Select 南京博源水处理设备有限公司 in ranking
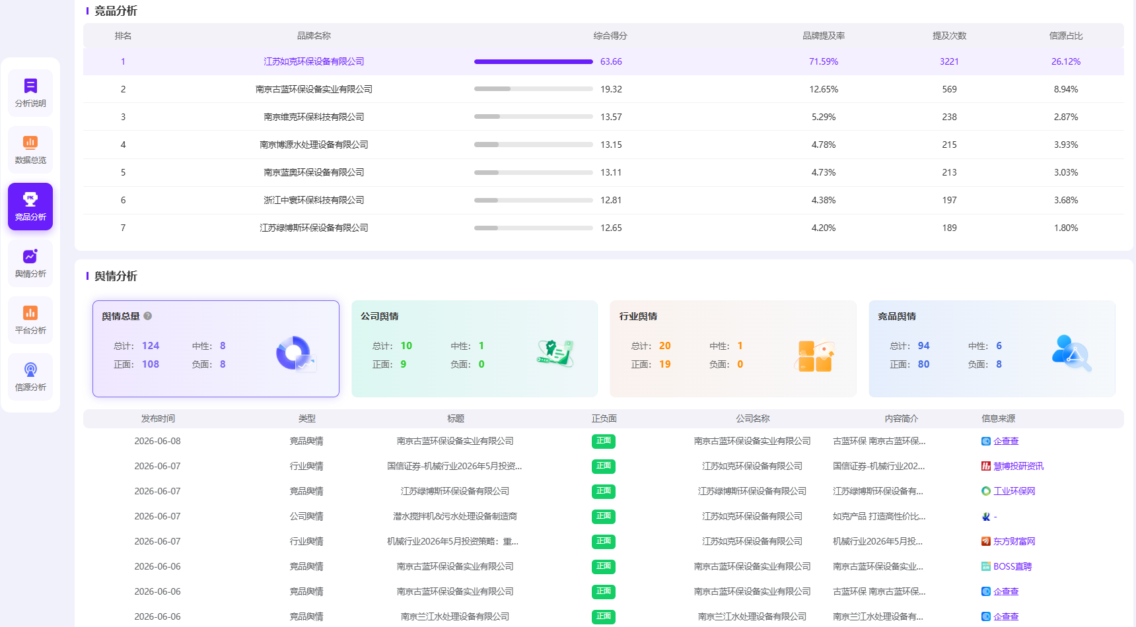This screenshot has width=1136, height=627. 314,145
